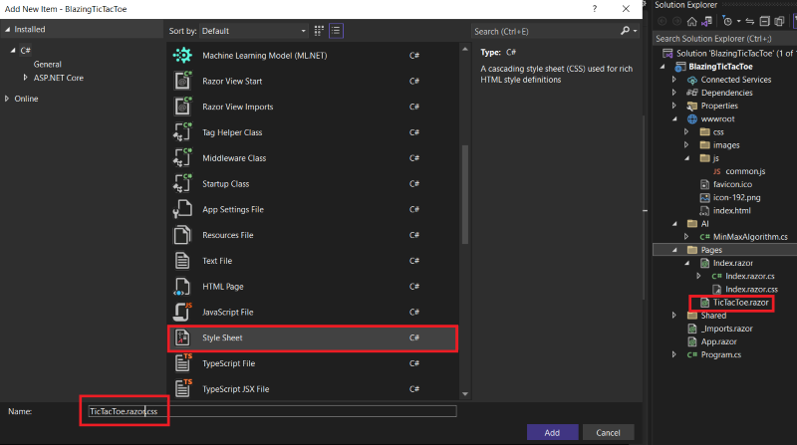The height and width of the screenshot is (445, 797).
Task: Collapse the wwwroot folder
Action: tap(674, 118)
